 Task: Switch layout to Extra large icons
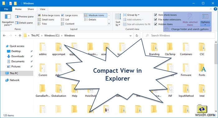(49, 15)
